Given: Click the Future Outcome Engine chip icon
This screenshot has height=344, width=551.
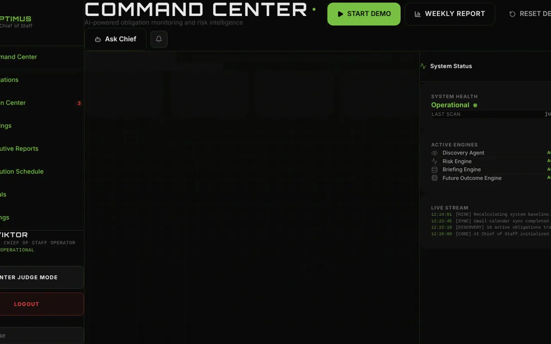Looking at the screenshot, I should (x=434, y=178).
